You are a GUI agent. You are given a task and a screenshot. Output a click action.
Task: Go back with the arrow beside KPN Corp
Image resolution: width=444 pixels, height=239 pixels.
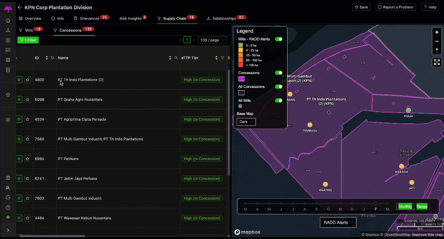tap(20, 7)
